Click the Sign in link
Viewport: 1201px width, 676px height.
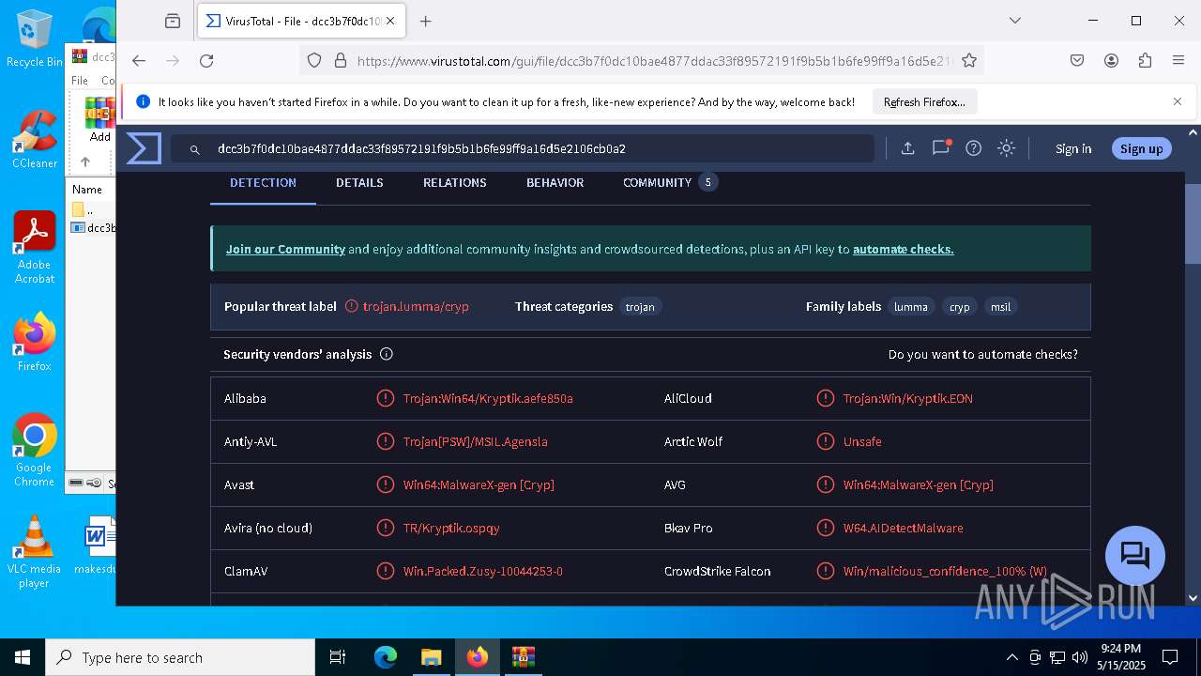(x=1073, y=148)
